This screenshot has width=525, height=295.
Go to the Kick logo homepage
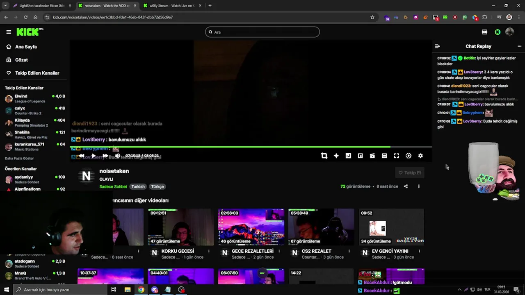30,32
